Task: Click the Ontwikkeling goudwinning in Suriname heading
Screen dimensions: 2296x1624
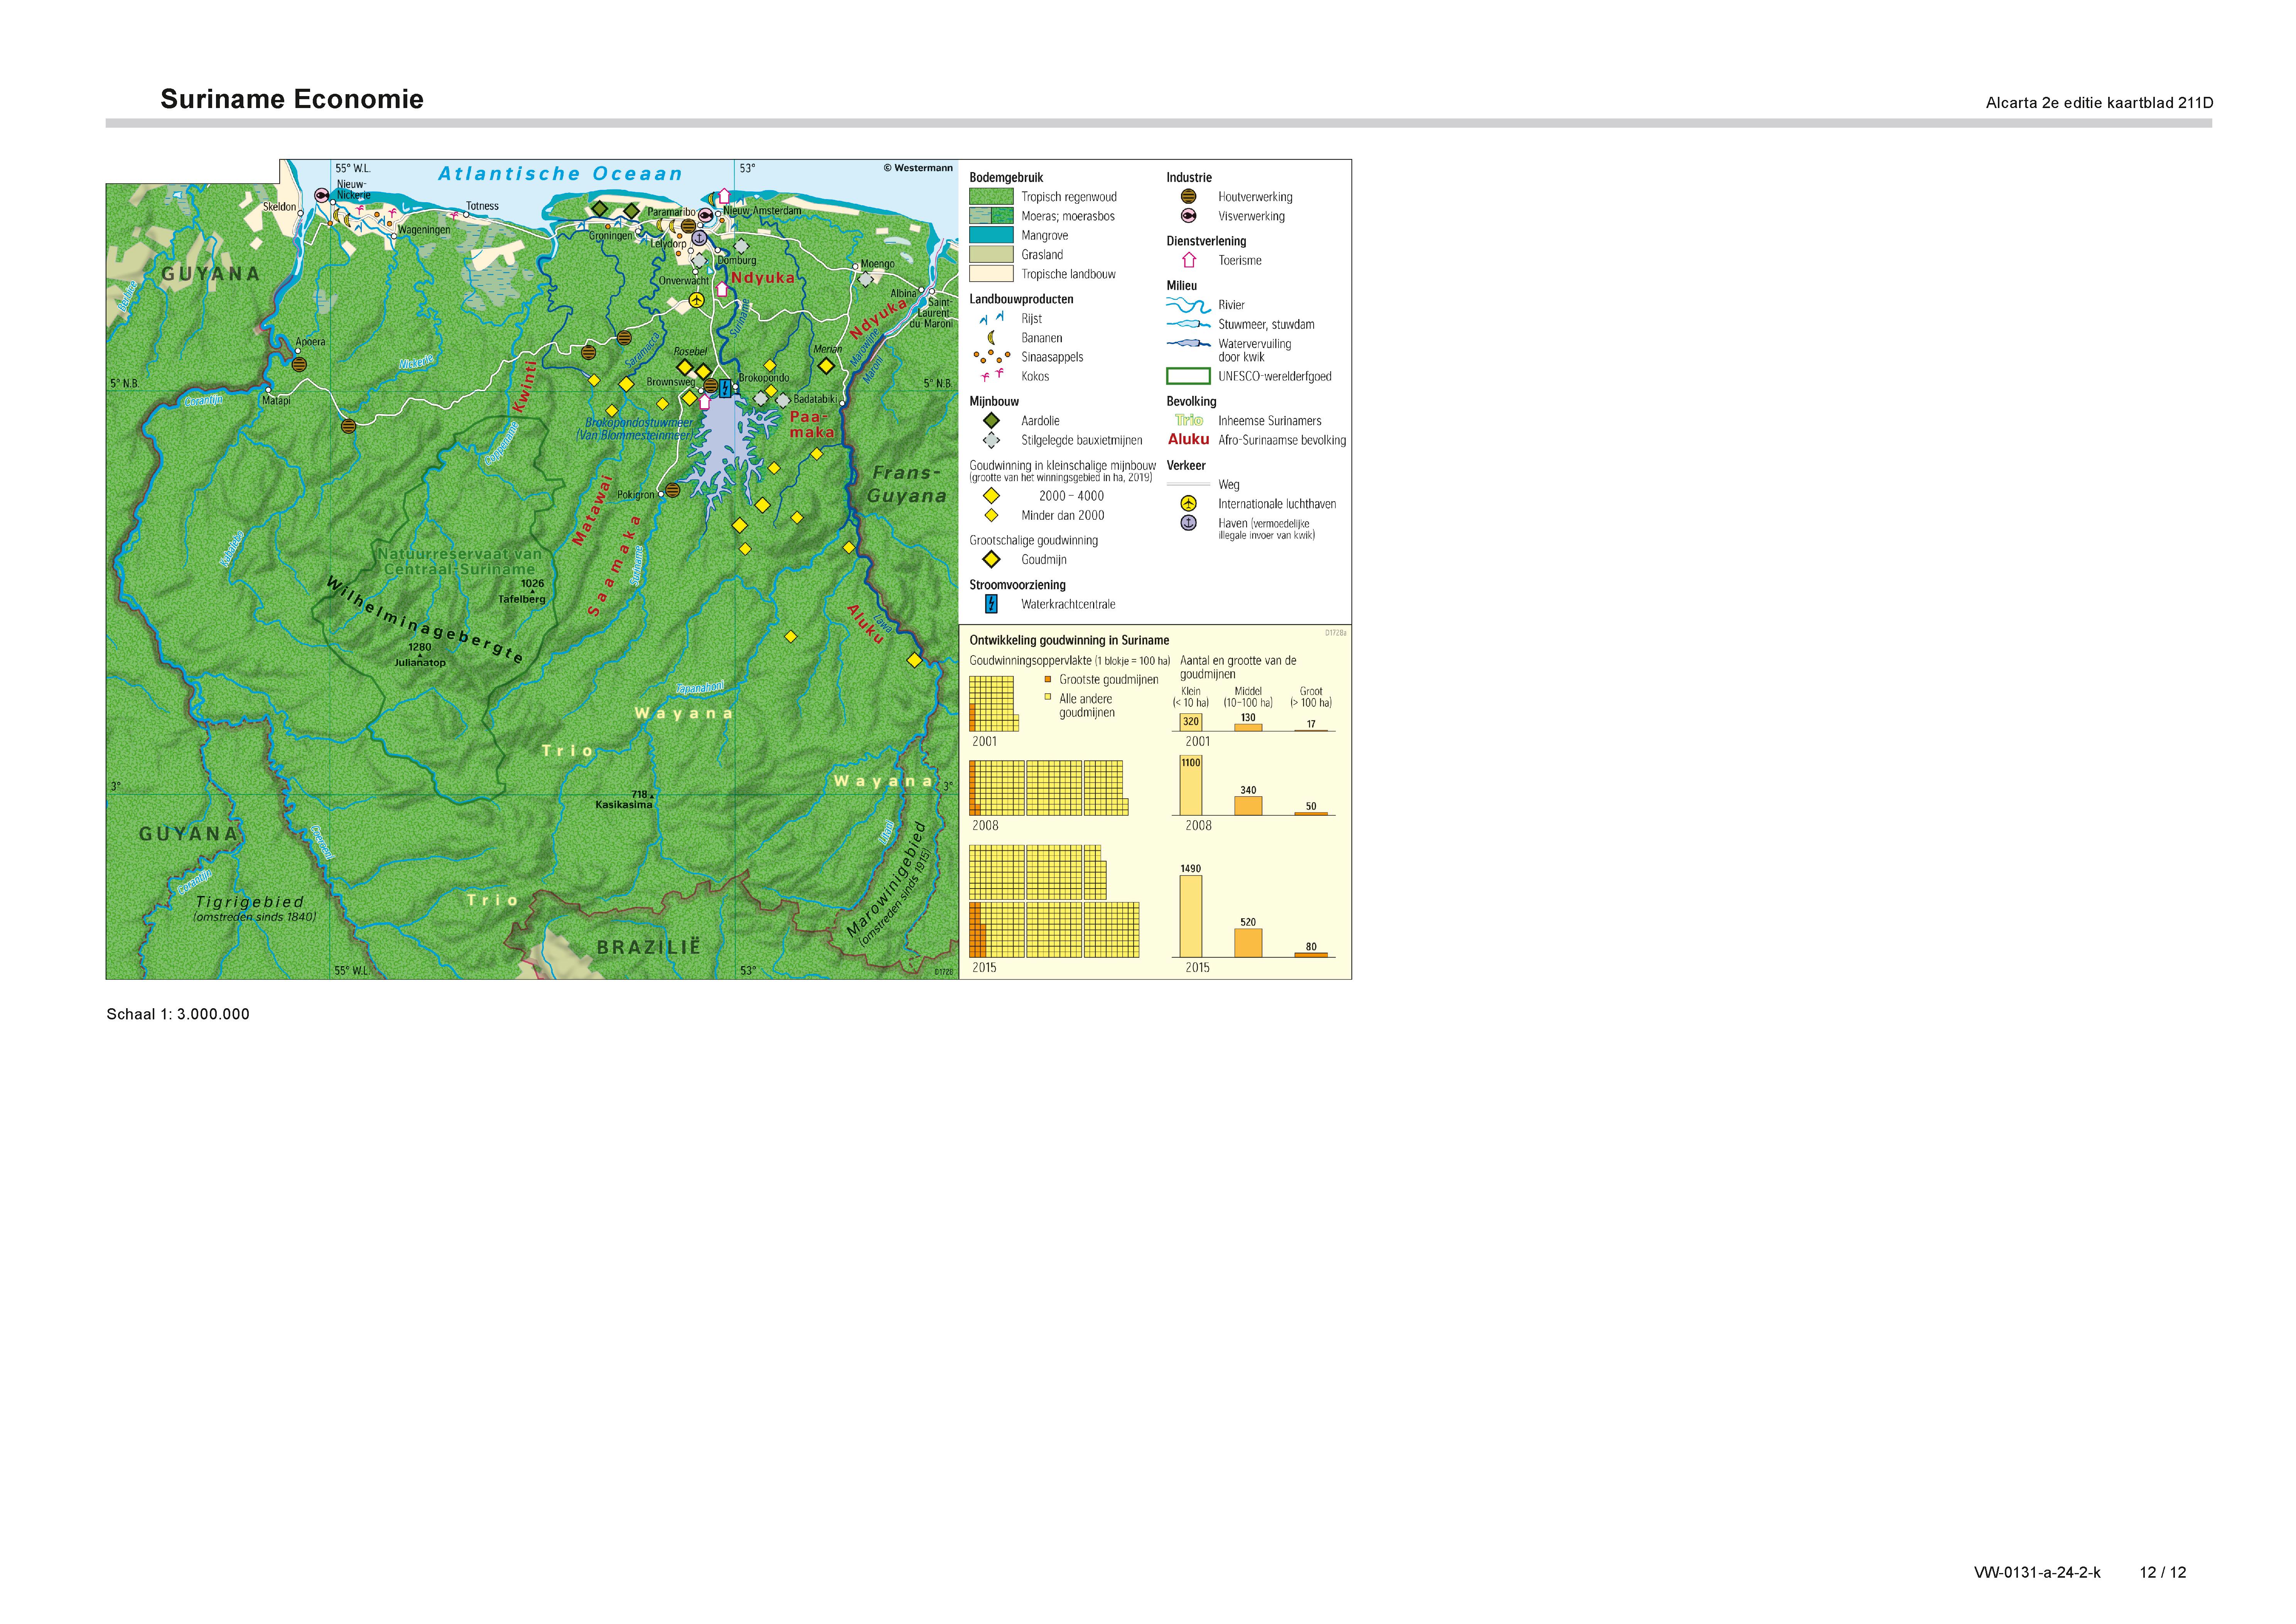Action: [x=1069, y=640]
